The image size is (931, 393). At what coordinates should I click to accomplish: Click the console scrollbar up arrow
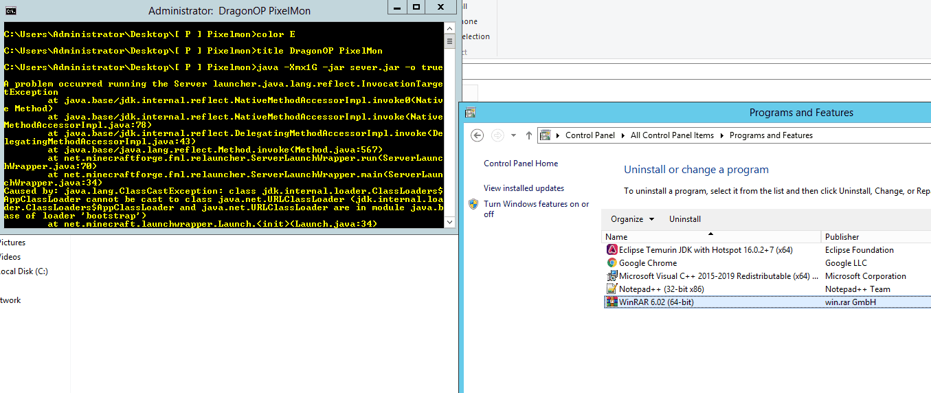point(450,27)
